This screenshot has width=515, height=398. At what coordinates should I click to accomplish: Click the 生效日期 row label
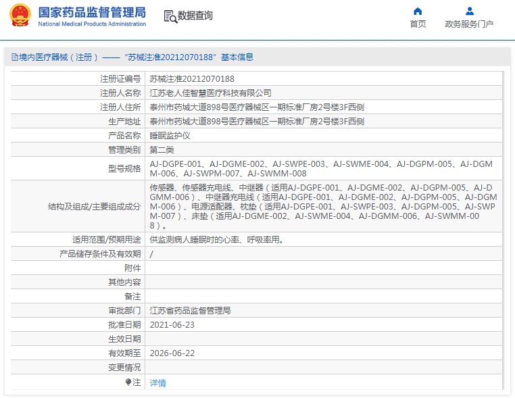(x=124, y=339)
